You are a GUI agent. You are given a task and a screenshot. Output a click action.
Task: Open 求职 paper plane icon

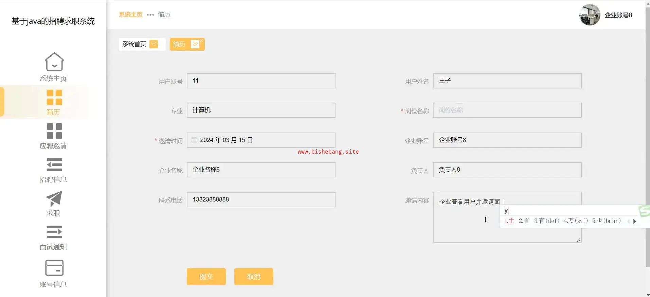(54, 199)
